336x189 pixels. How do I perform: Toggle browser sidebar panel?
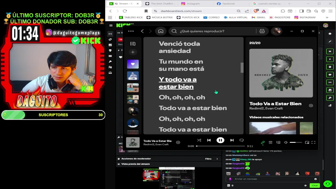coord(301,11)
